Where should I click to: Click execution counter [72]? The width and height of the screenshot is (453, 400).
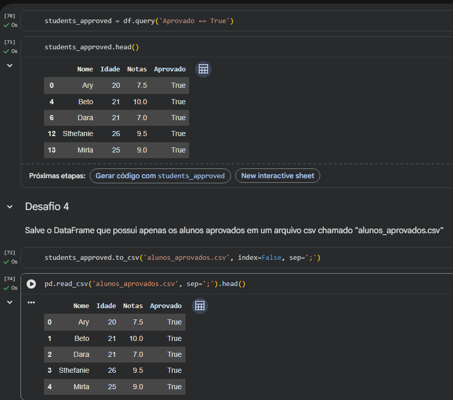pyautogui.click(x=10, y=253)
